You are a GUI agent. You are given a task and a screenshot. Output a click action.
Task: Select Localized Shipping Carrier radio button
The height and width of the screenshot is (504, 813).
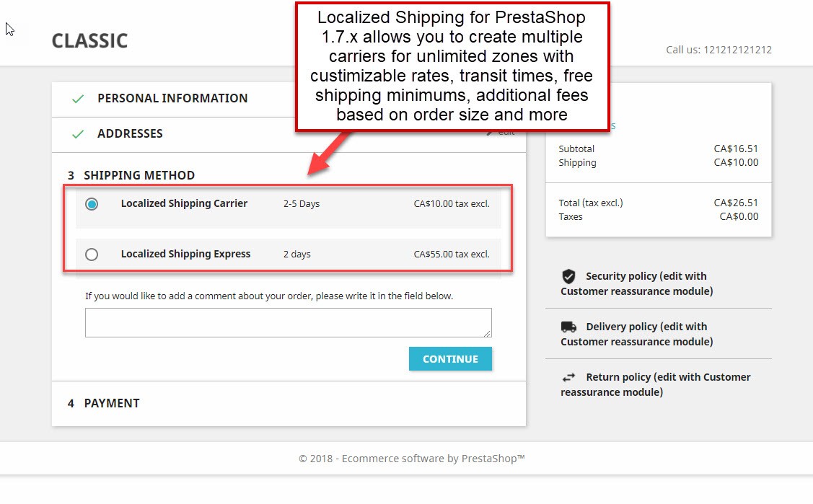tap(92, 204)
